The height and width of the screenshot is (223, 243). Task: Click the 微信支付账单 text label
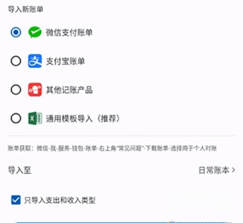[x=69, y=32]
